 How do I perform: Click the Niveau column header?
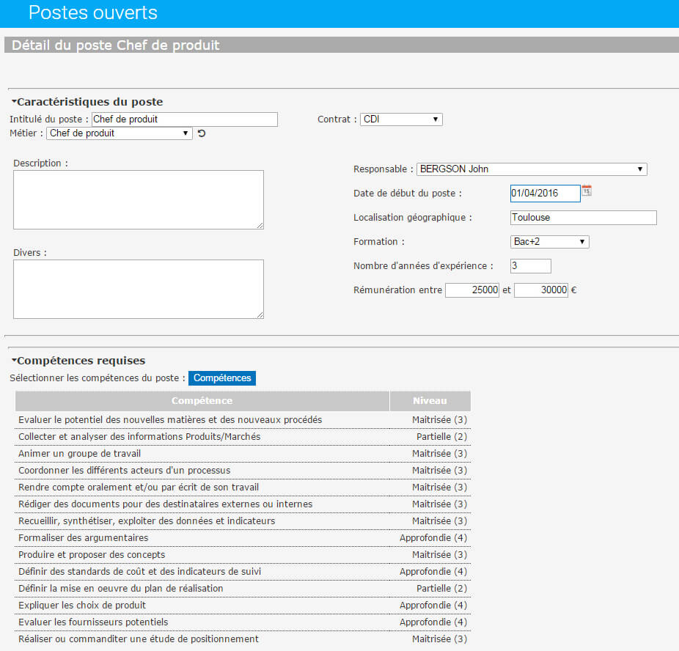[x=430, y=401]
